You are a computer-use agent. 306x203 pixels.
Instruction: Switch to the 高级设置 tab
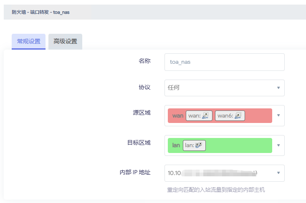tap(65, 42)
